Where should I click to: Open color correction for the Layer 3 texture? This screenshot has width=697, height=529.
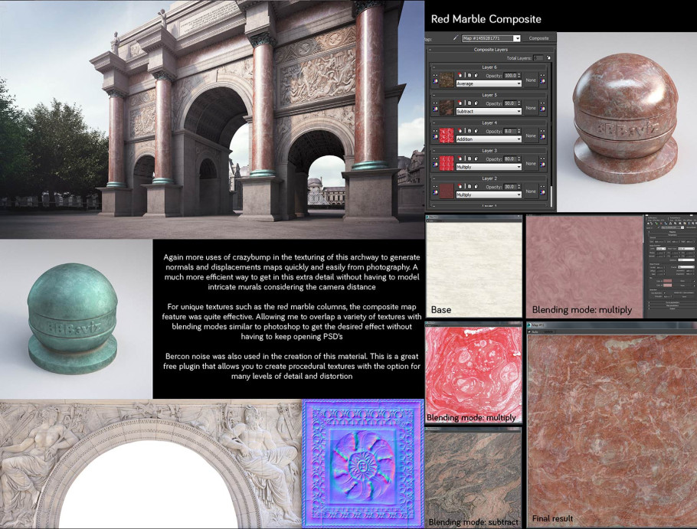point(435,165)
